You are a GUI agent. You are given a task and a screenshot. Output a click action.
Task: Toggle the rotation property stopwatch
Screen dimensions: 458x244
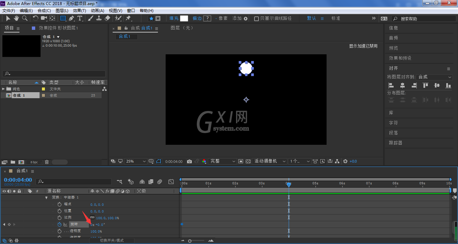click(60, 224)
